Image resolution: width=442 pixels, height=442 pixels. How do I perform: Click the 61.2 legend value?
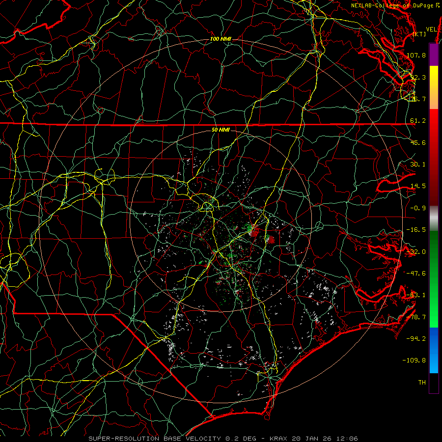pos(418,121)
